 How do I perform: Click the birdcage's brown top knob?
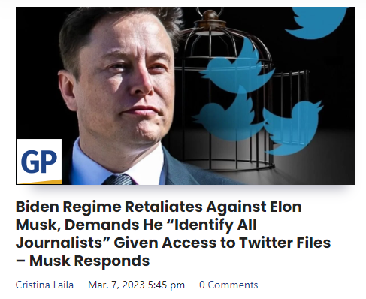(x=210, y=17)
